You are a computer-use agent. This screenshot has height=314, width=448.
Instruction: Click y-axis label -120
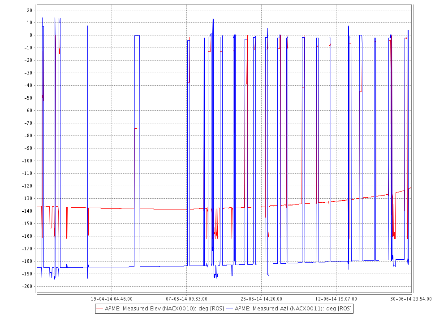(x=27, y=186)
